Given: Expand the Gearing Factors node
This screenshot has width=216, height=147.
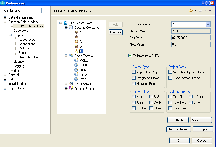Looking at the screenshot, I should pos(66,89).
